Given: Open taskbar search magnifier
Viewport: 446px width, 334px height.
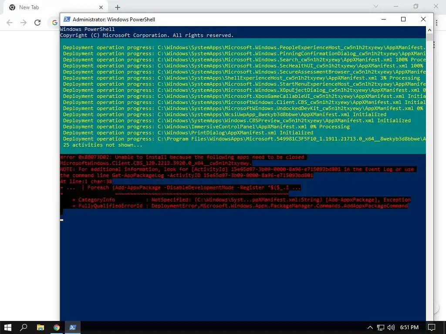Looking at the screenshot, I should 24,327.
